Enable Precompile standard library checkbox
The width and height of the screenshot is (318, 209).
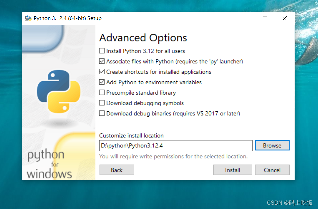tap(102, 92)
